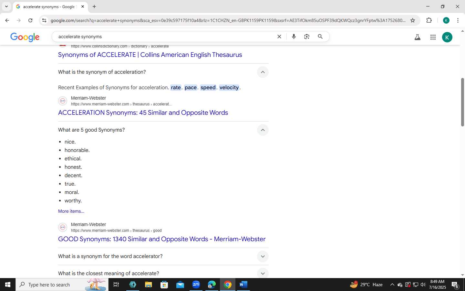Click the highlighted word 'pace'
This screenshot has width=465, height=291.
(x=191, y=88)
